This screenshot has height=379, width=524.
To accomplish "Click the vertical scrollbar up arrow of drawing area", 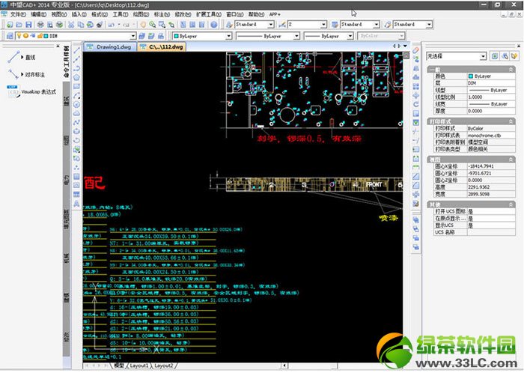I will (x=406, y=55).
